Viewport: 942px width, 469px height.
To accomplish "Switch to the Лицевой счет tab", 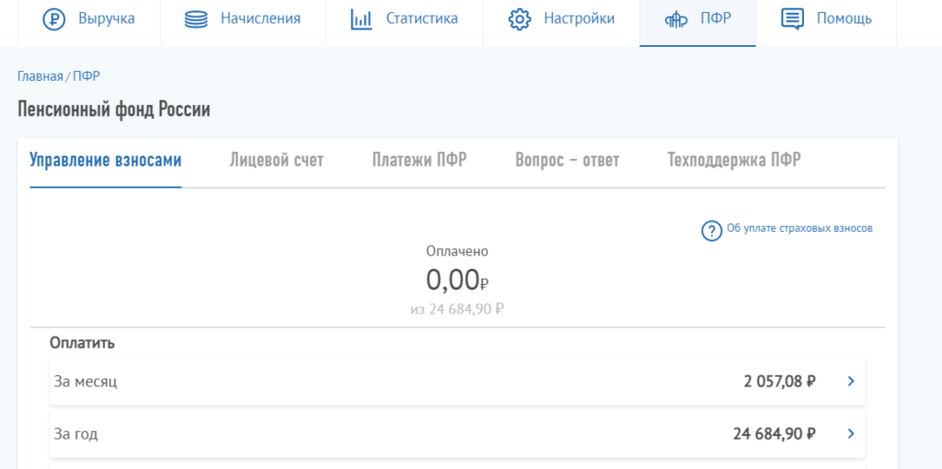I will pos(276,160).
